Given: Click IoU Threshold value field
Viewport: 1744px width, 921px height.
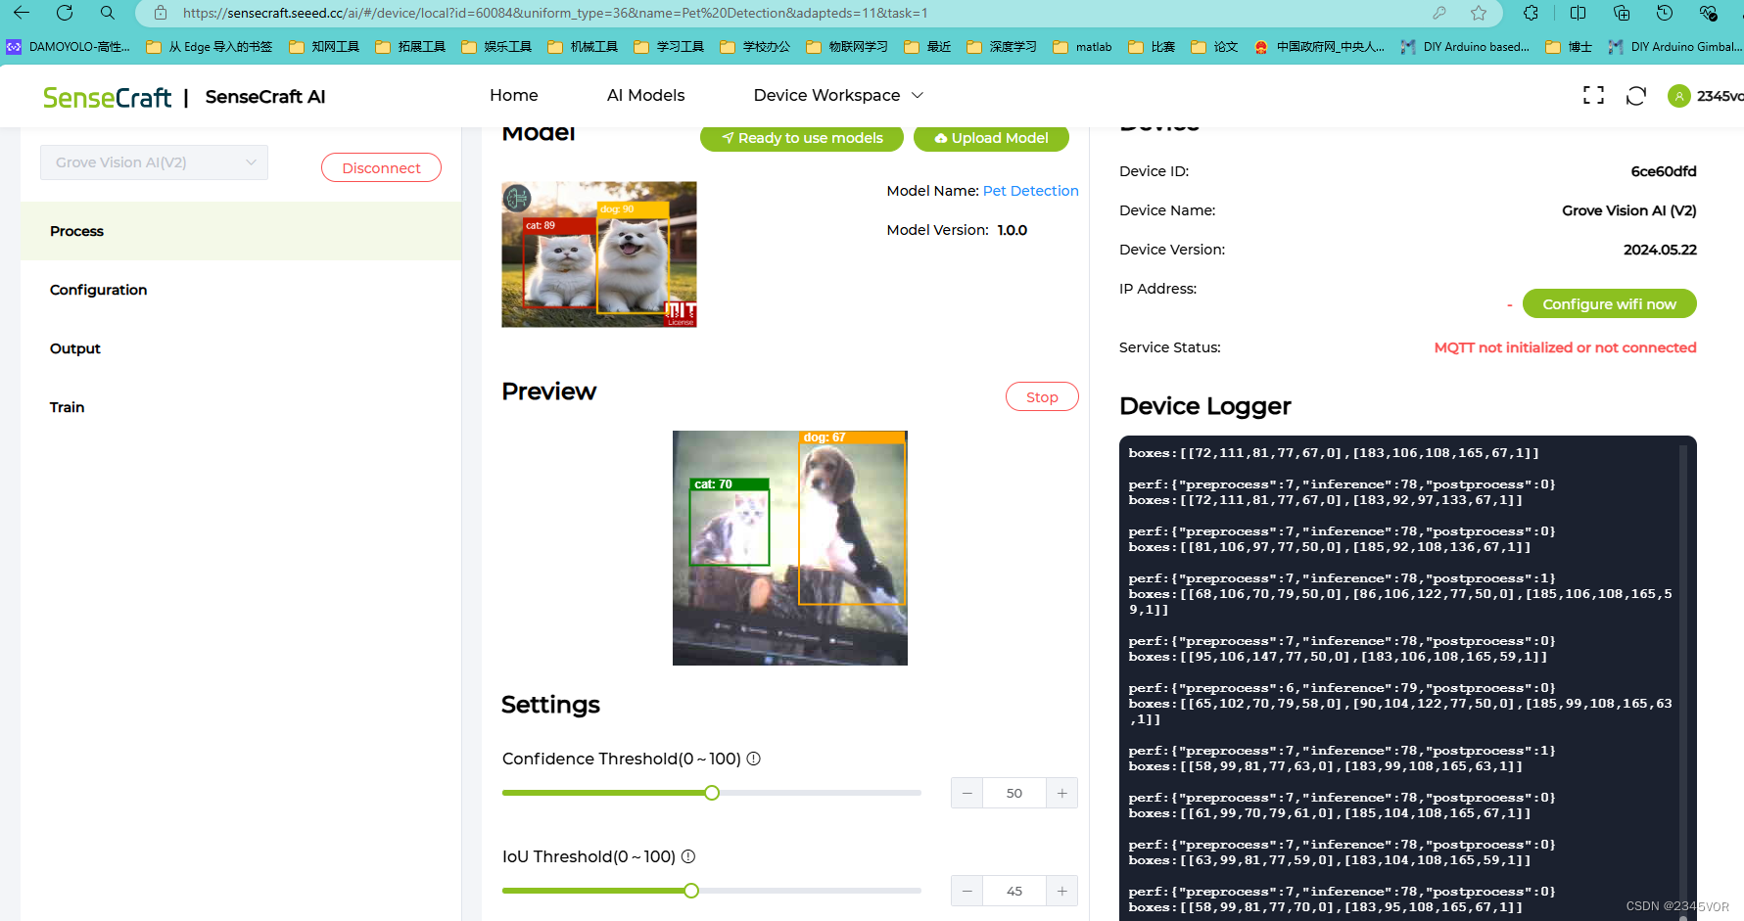Looking at the screenshot, I should (1014, 891).
